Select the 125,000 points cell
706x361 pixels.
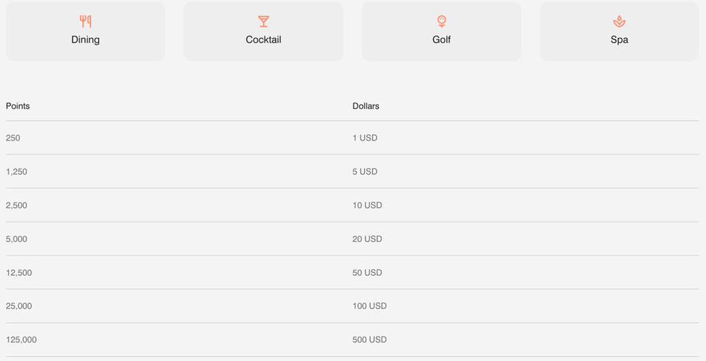pyautogui.click(x=21, y=340)
